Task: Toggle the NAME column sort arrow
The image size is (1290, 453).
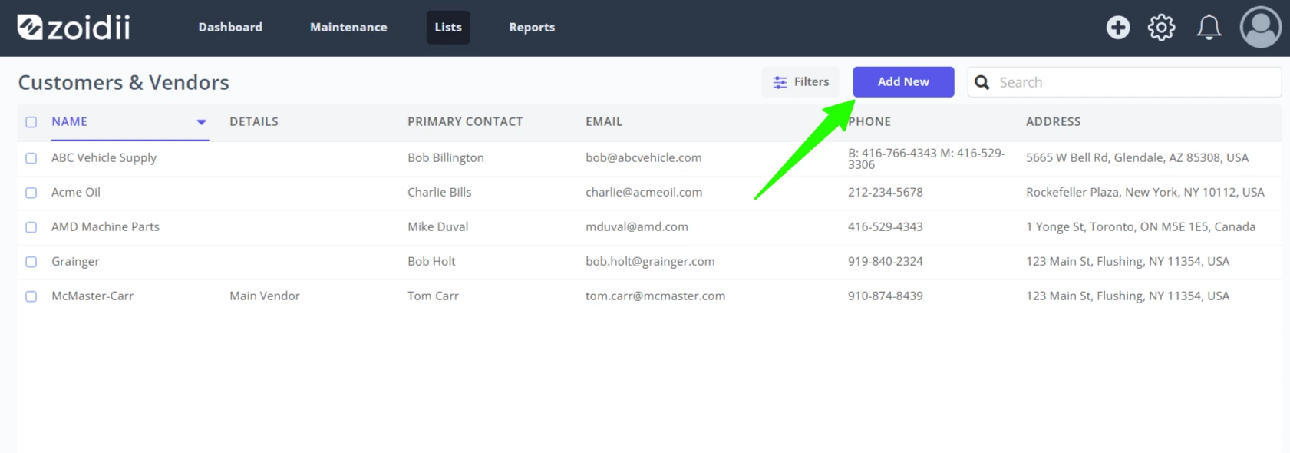Action: pyautogui.click(x=201, y=122)
